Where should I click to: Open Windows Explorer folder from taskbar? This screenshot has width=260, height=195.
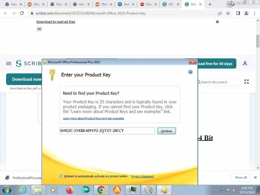pyautogui.click(x=38, y=190)
